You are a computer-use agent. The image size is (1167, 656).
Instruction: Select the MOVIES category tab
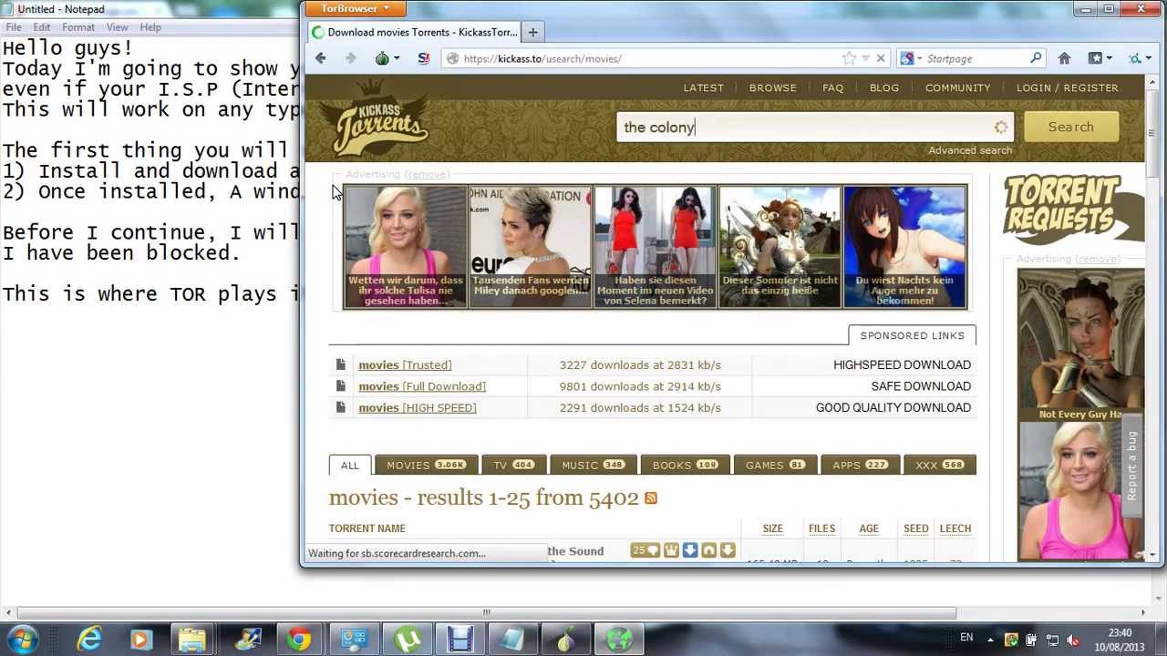[426, 465]
